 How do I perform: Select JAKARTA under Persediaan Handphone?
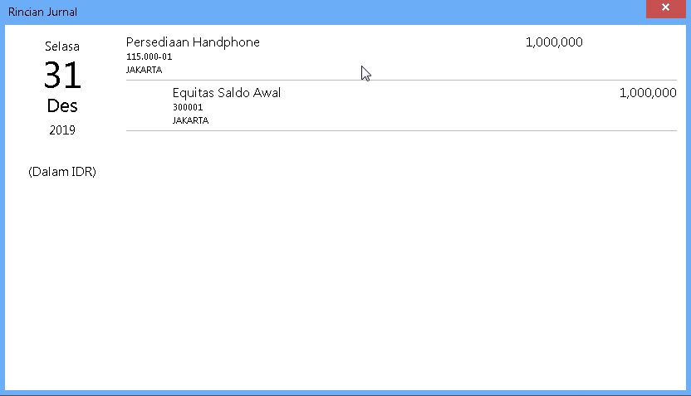coord(145,70)
